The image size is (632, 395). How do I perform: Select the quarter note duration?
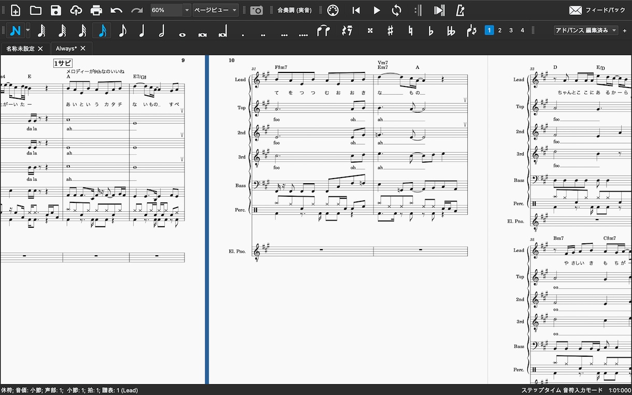[142, 31]
